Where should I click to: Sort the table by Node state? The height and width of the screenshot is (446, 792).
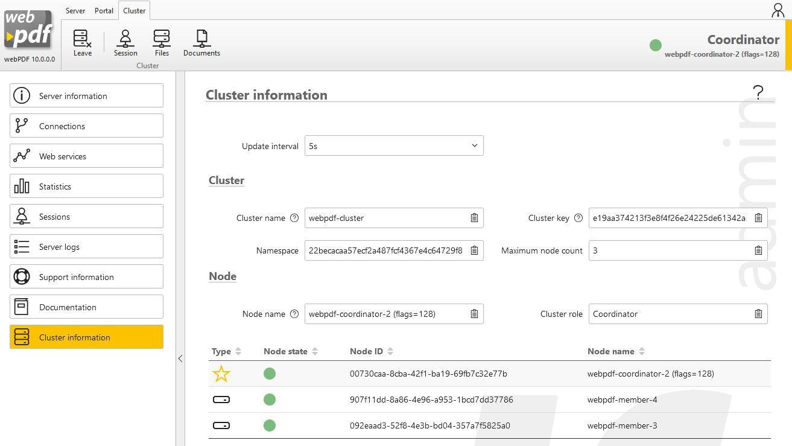tap(315, 351)
